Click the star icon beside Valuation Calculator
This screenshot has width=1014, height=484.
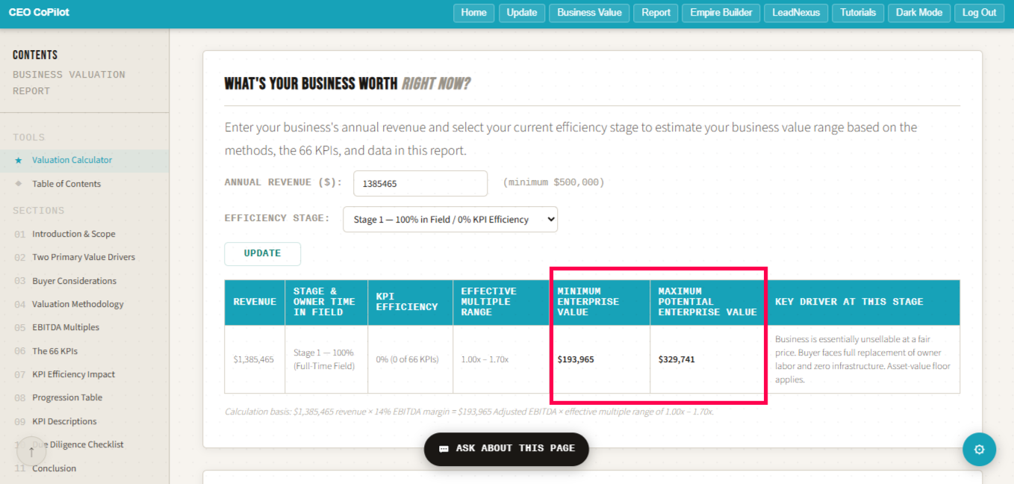(x=19, y=161)
